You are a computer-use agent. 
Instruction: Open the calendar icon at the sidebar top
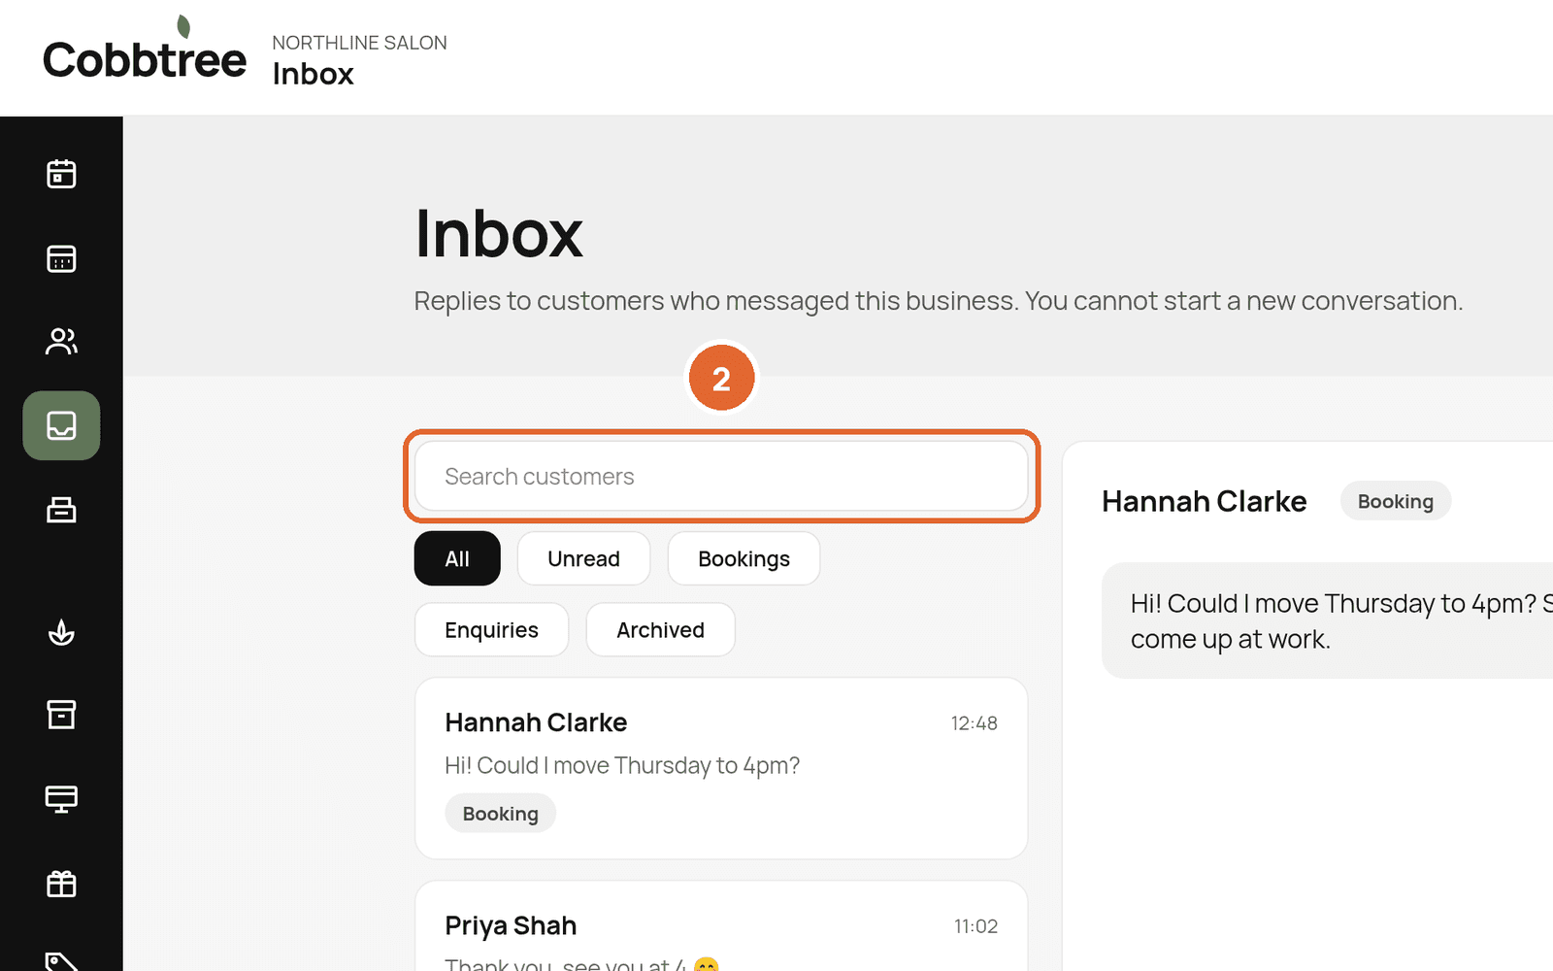point(61,174)
